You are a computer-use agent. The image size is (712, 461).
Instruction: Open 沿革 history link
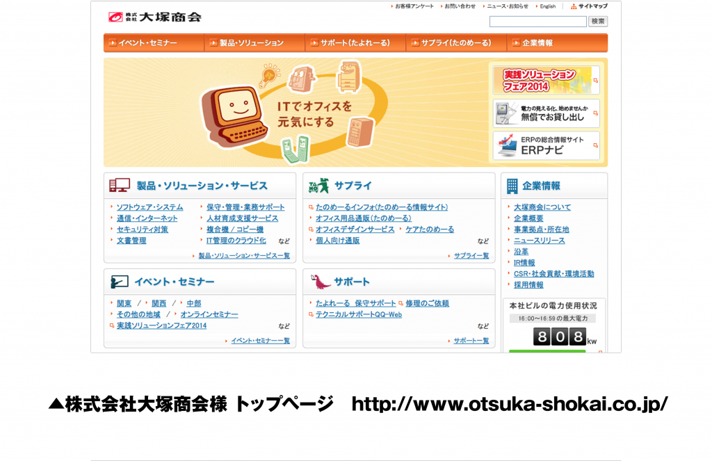click(x=521, y=252)
